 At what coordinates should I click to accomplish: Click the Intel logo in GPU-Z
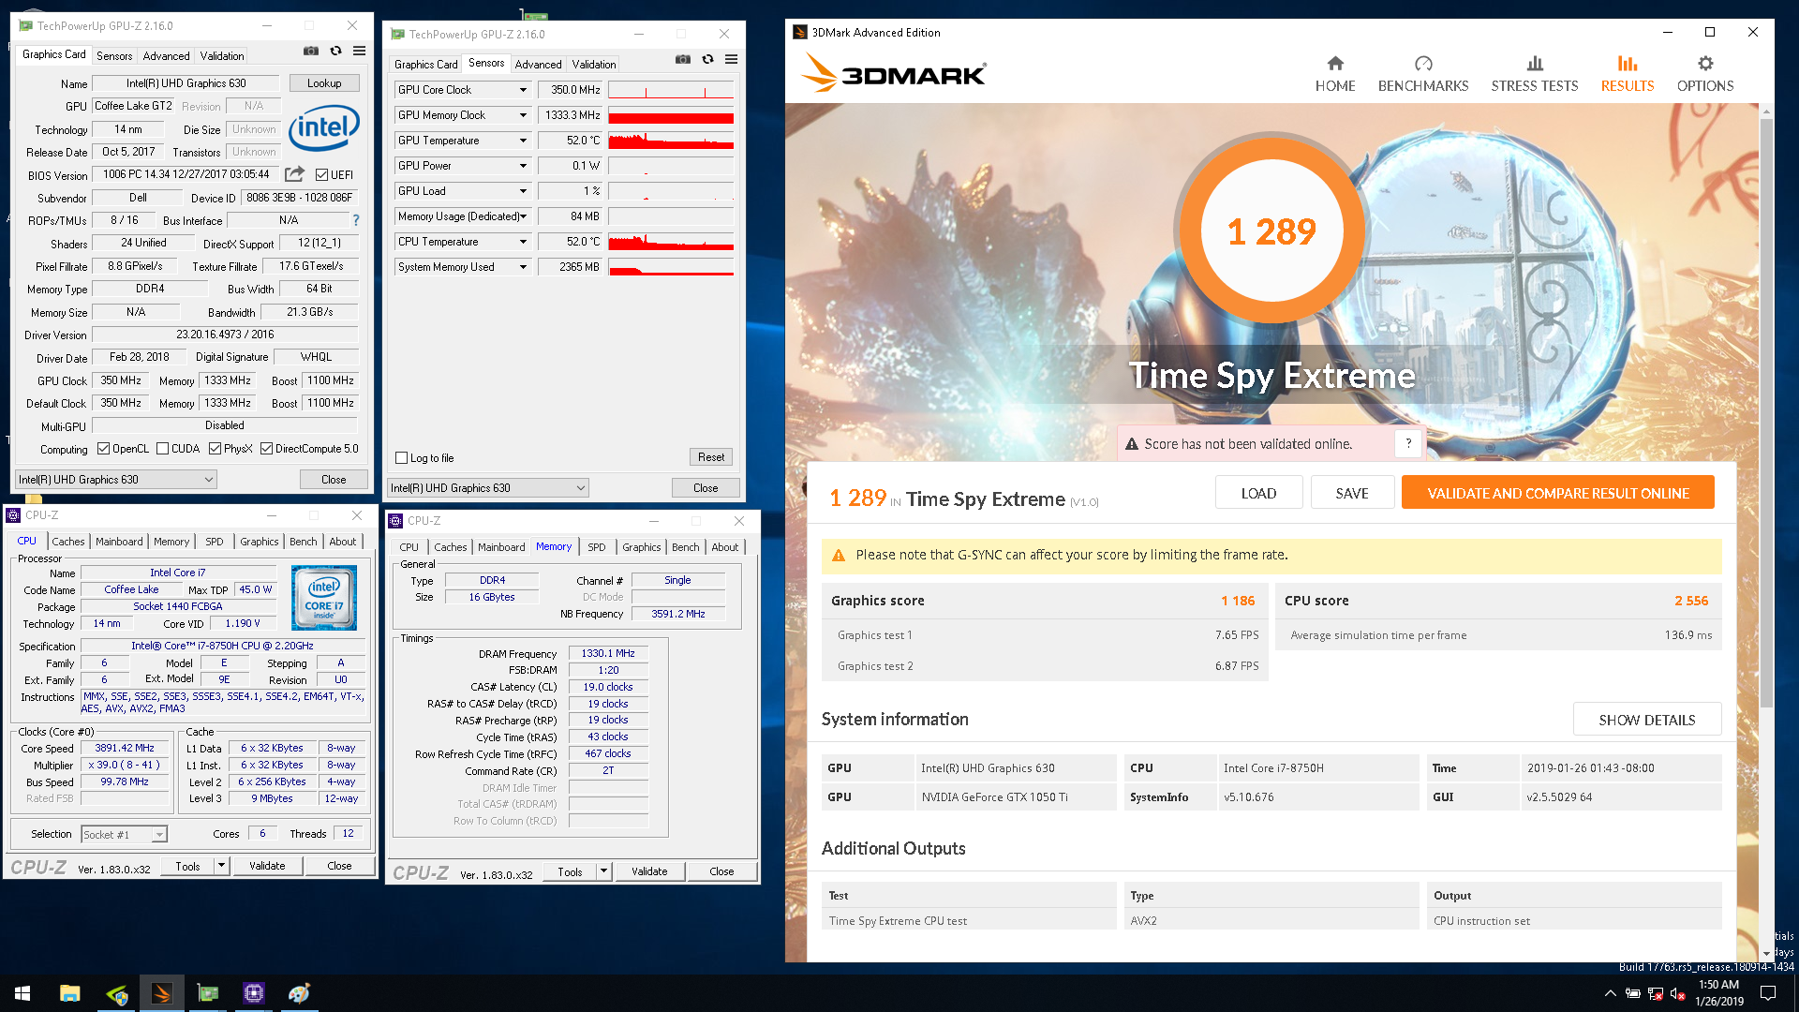click(324, 127)
